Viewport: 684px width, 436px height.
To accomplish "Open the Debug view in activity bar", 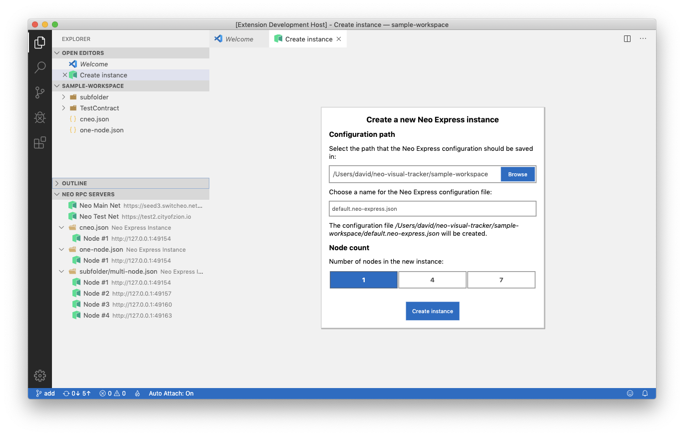I will (40, 118).
